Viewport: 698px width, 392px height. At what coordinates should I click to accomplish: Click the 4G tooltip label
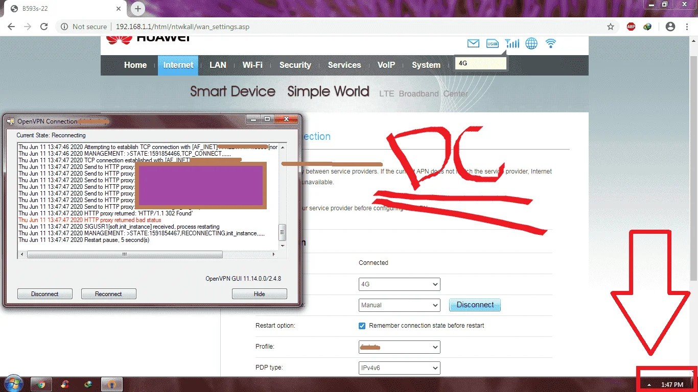pyautogui.click(x=480, y=63)
